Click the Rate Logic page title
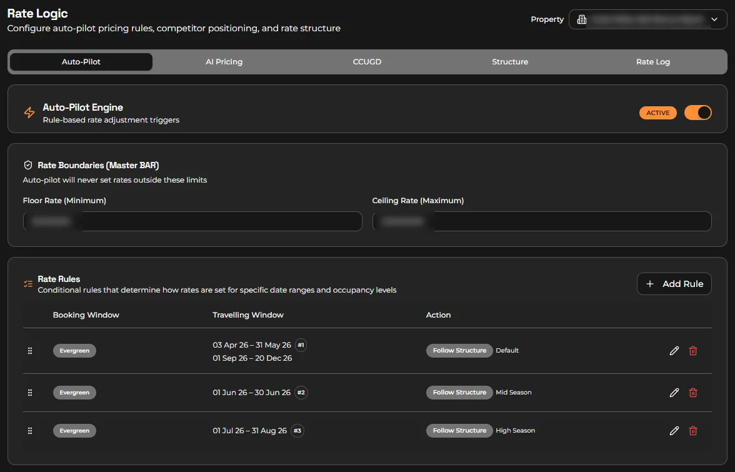The height and width of the screenshot is (472, 735). pyautogui.click(x=37, y=14)
